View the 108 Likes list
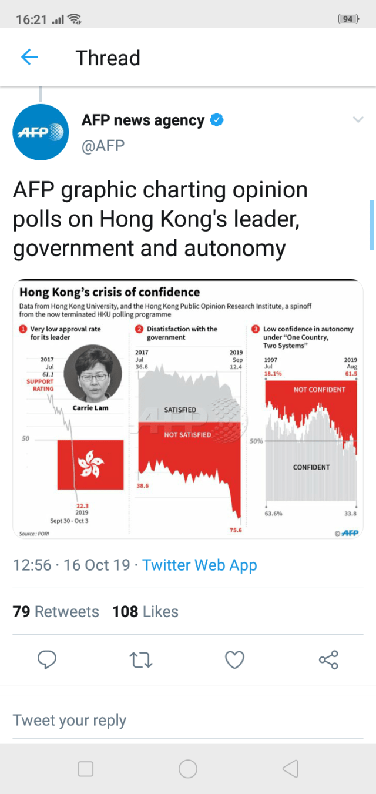 [x=145, y=612]
